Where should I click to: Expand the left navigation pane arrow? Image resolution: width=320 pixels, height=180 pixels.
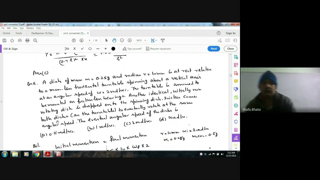click(1, 101)
